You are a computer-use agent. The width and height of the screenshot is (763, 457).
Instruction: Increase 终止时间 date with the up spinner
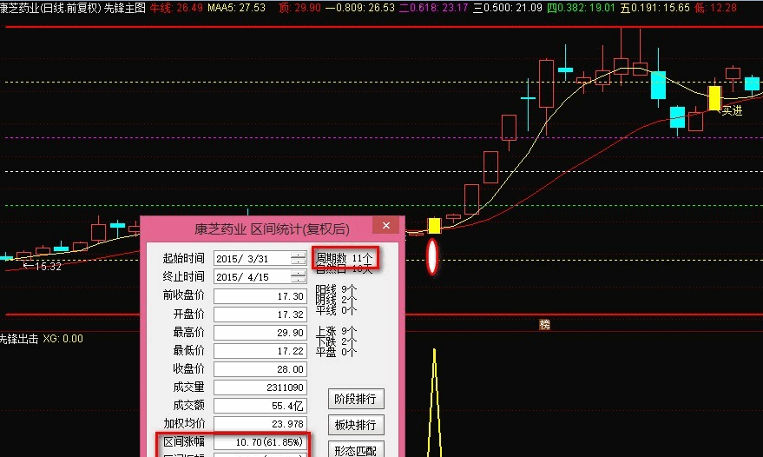[x=299, y=274]
